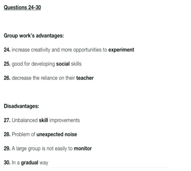Click the bold word 'experiment'
The image size is (191, 171).
coord(121,50)
